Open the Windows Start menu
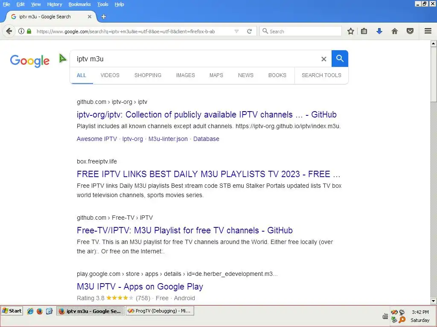Screen dimensions: 437x327 [12, 311]
